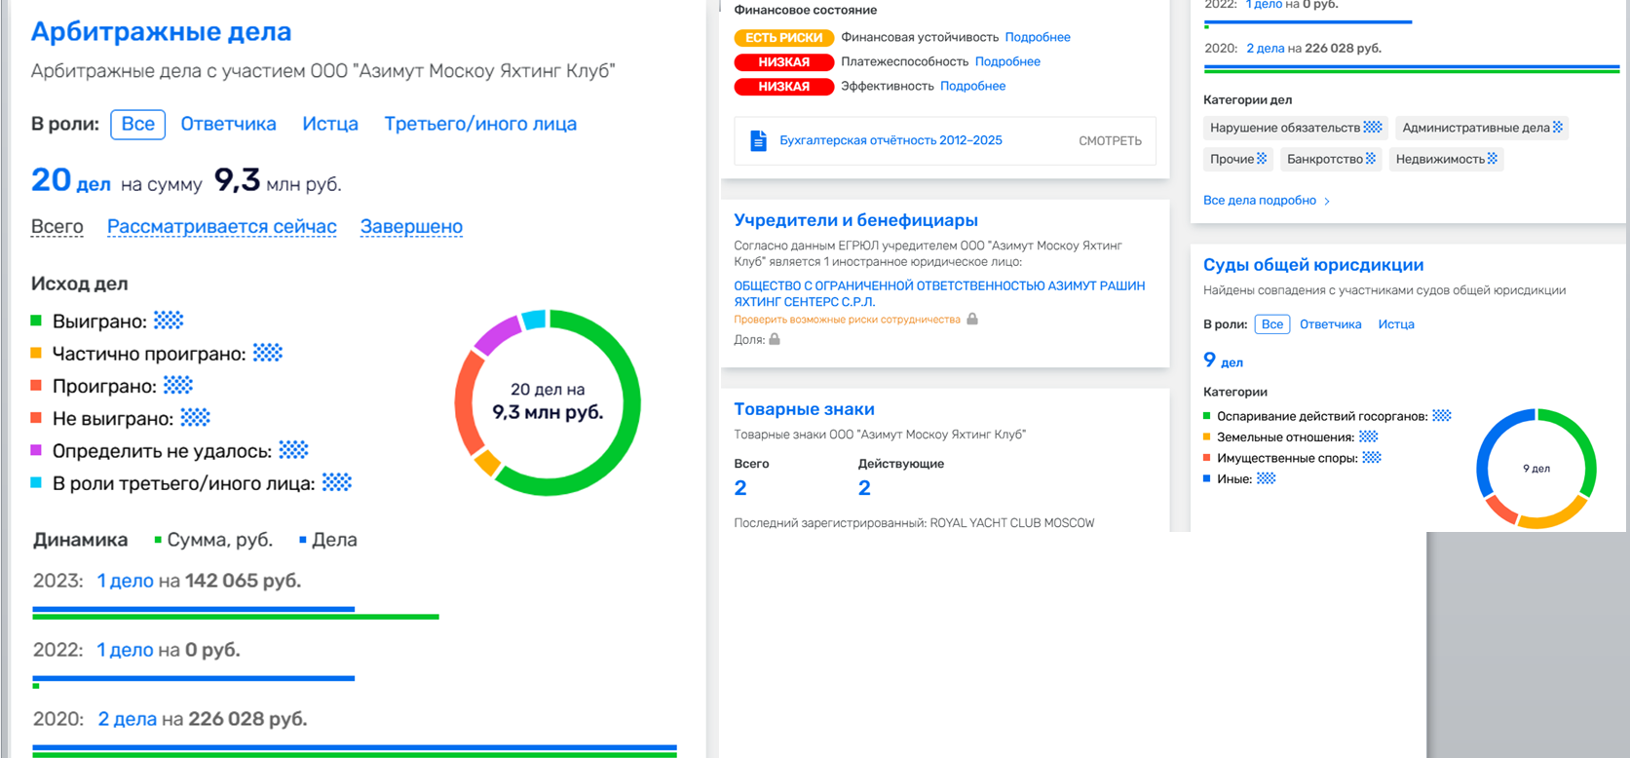Open founder Азимут Рашин Яхтинг Сентерс link
The height and width of the screenshot is (758, 1630).
coord(939,293)
